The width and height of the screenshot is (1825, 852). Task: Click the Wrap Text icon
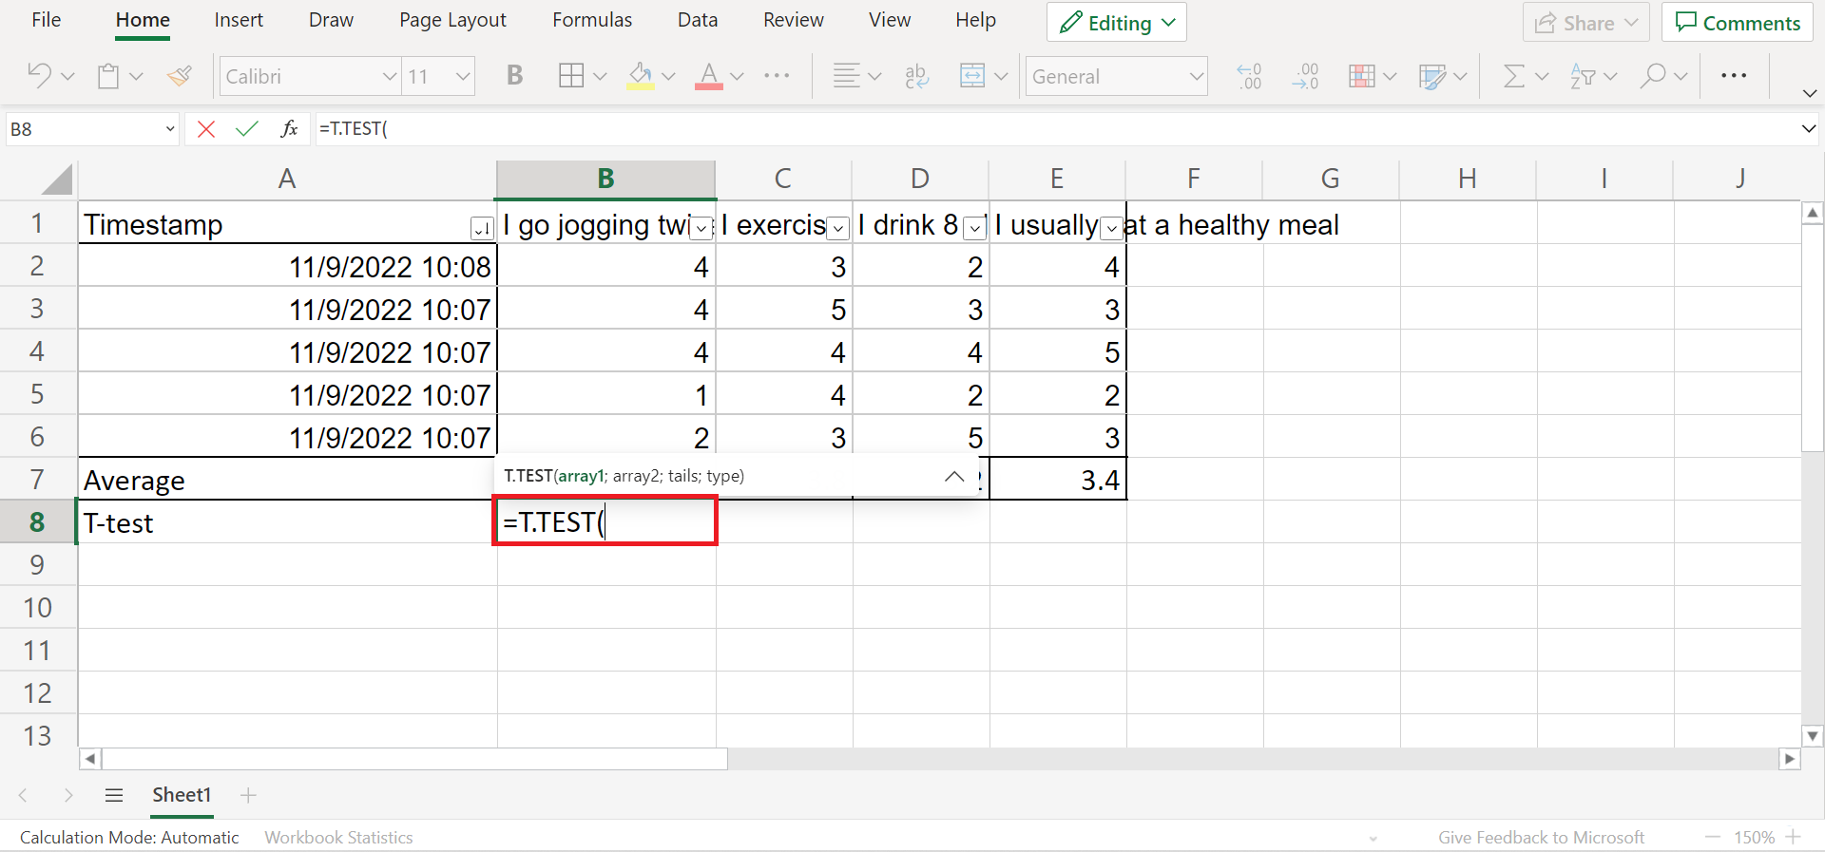(916, 76)
